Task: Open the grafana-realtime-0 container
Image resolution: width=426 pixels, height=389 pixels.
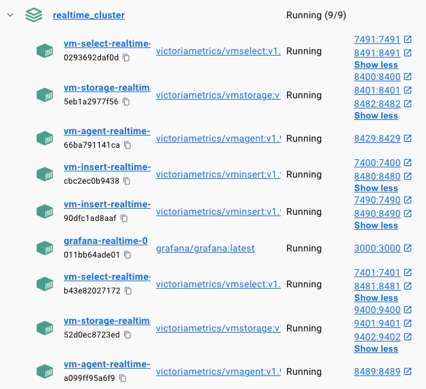Action: click(106, 241)
